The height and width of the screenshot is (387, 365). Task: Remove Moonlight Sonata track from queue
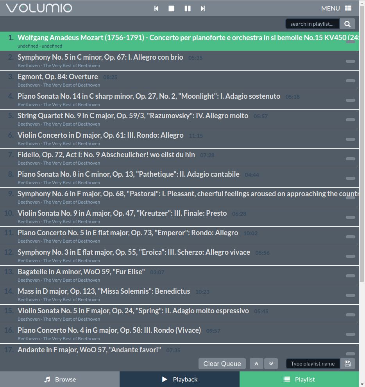(351, 100)
